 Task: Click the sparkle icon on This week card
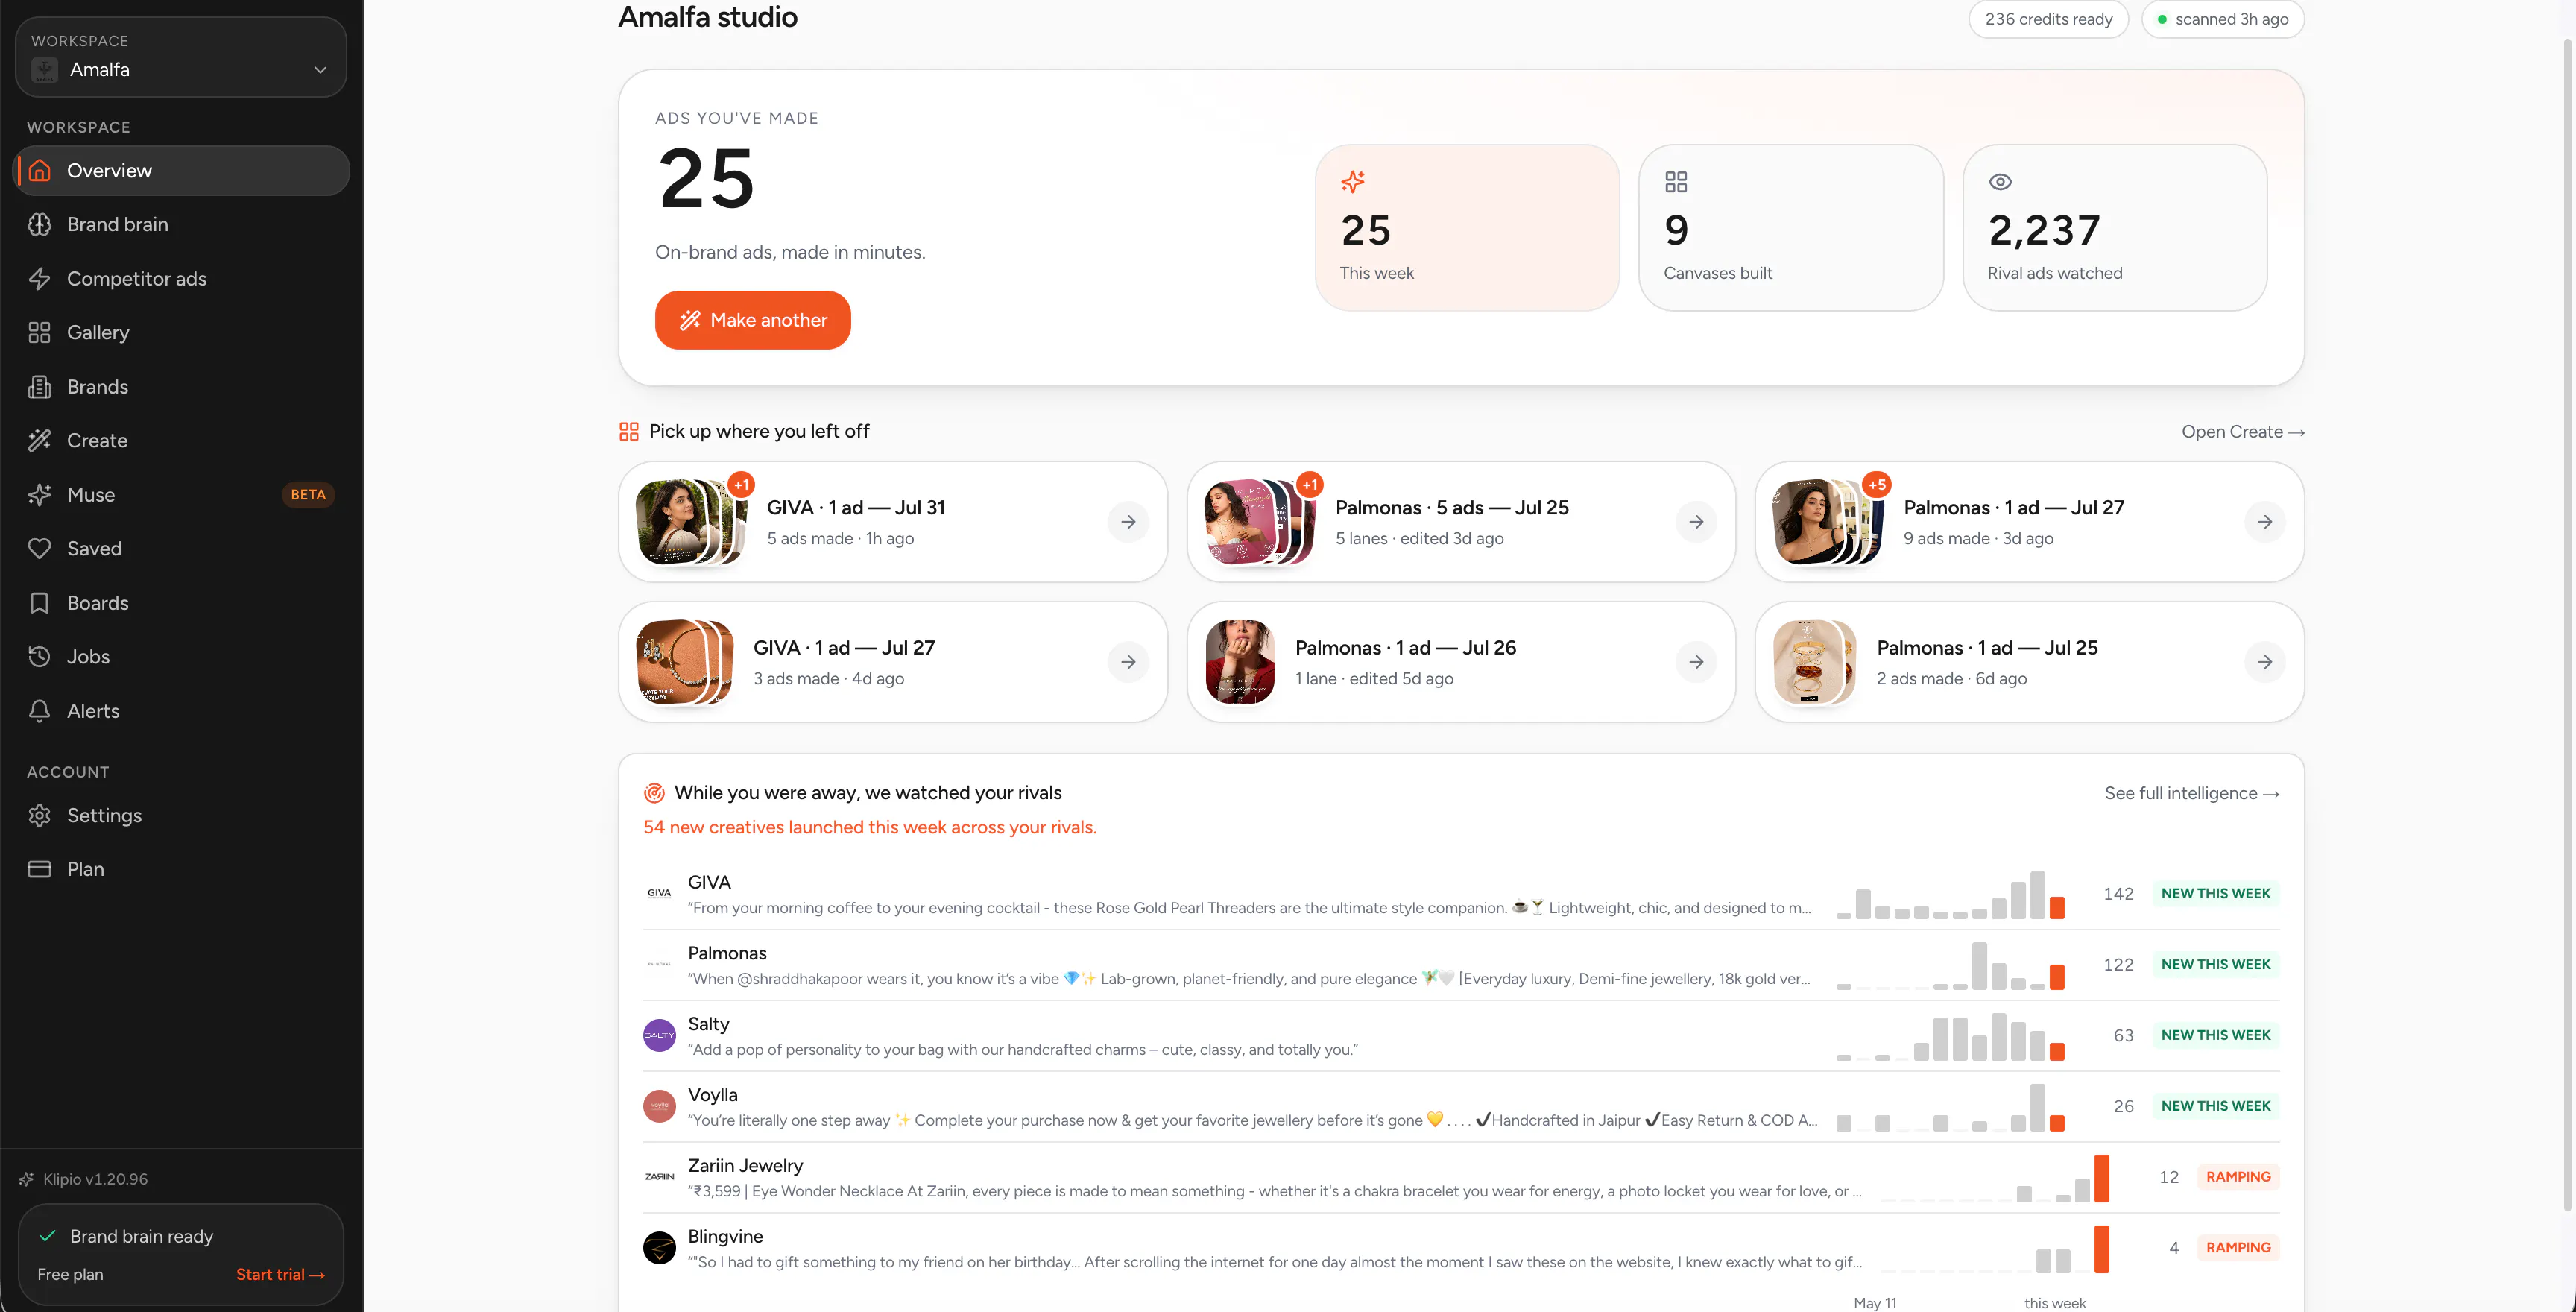[1353, 181]
